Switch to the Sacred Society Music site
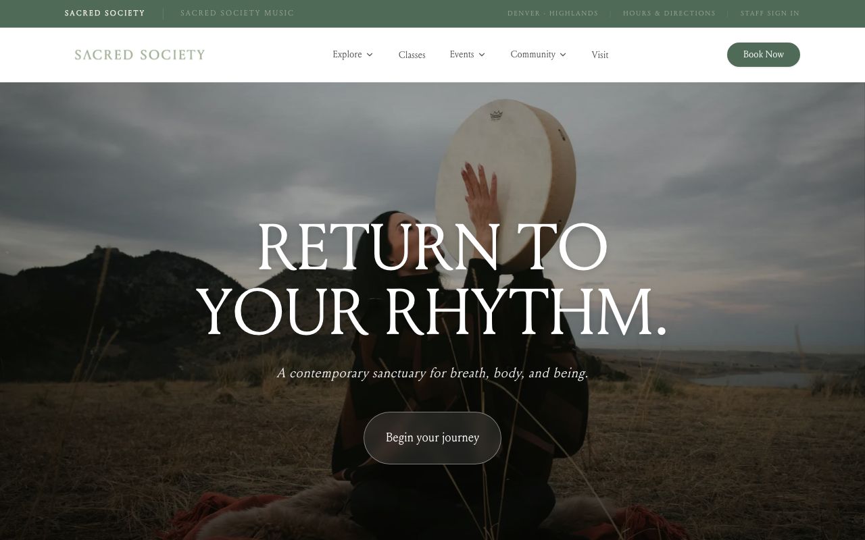 (x=237, y=13)
